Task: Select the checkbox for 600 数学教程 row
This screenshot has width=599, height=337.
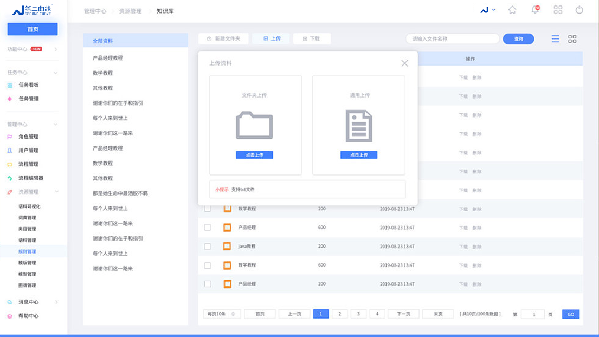Action: pyautogui.click(x=208, y=265)
